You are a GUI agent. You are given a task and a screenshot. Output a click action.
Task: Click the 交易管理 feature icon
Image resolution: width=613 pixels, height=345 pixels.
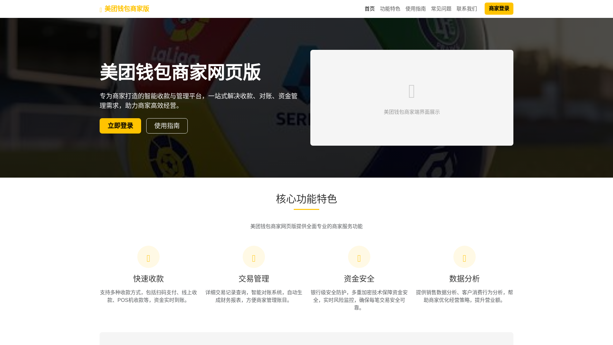[x=254, y=257]
